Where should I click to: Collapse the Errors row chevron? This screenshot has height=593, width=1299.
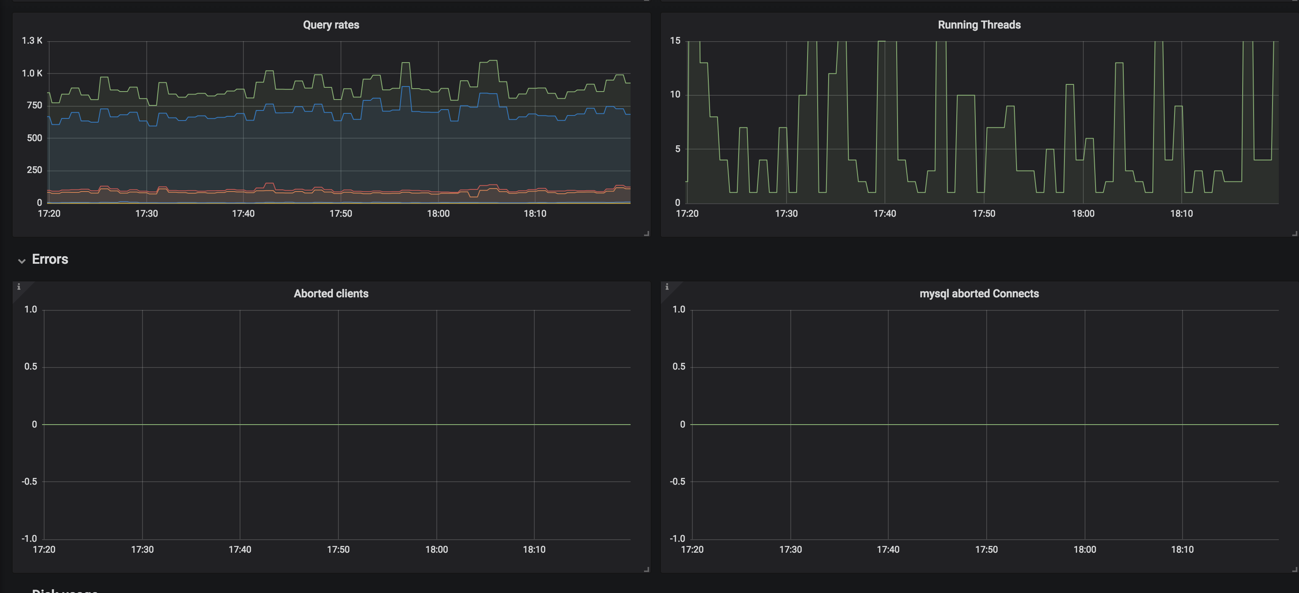pos(22,260)
